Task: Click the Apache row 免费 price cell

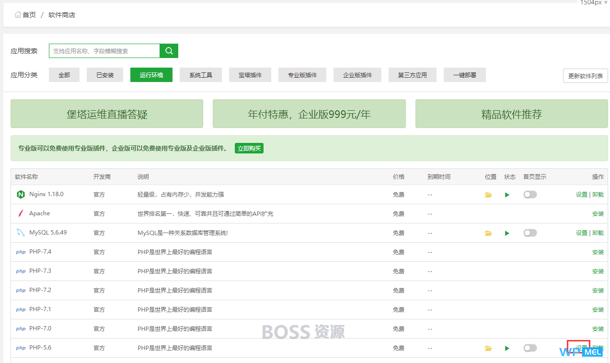Action: point(399,214)
